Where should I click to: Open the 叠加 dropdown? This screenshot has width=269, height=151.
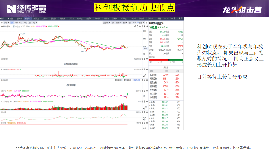tap(125, 23)
